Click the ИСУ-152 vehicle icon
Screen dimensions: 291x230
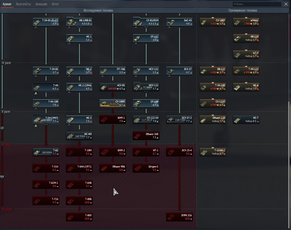(137, 71)
